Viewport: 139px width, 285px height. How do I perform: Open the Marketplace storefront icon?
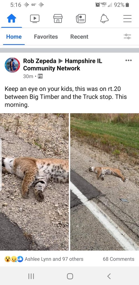tap(58, 19)
